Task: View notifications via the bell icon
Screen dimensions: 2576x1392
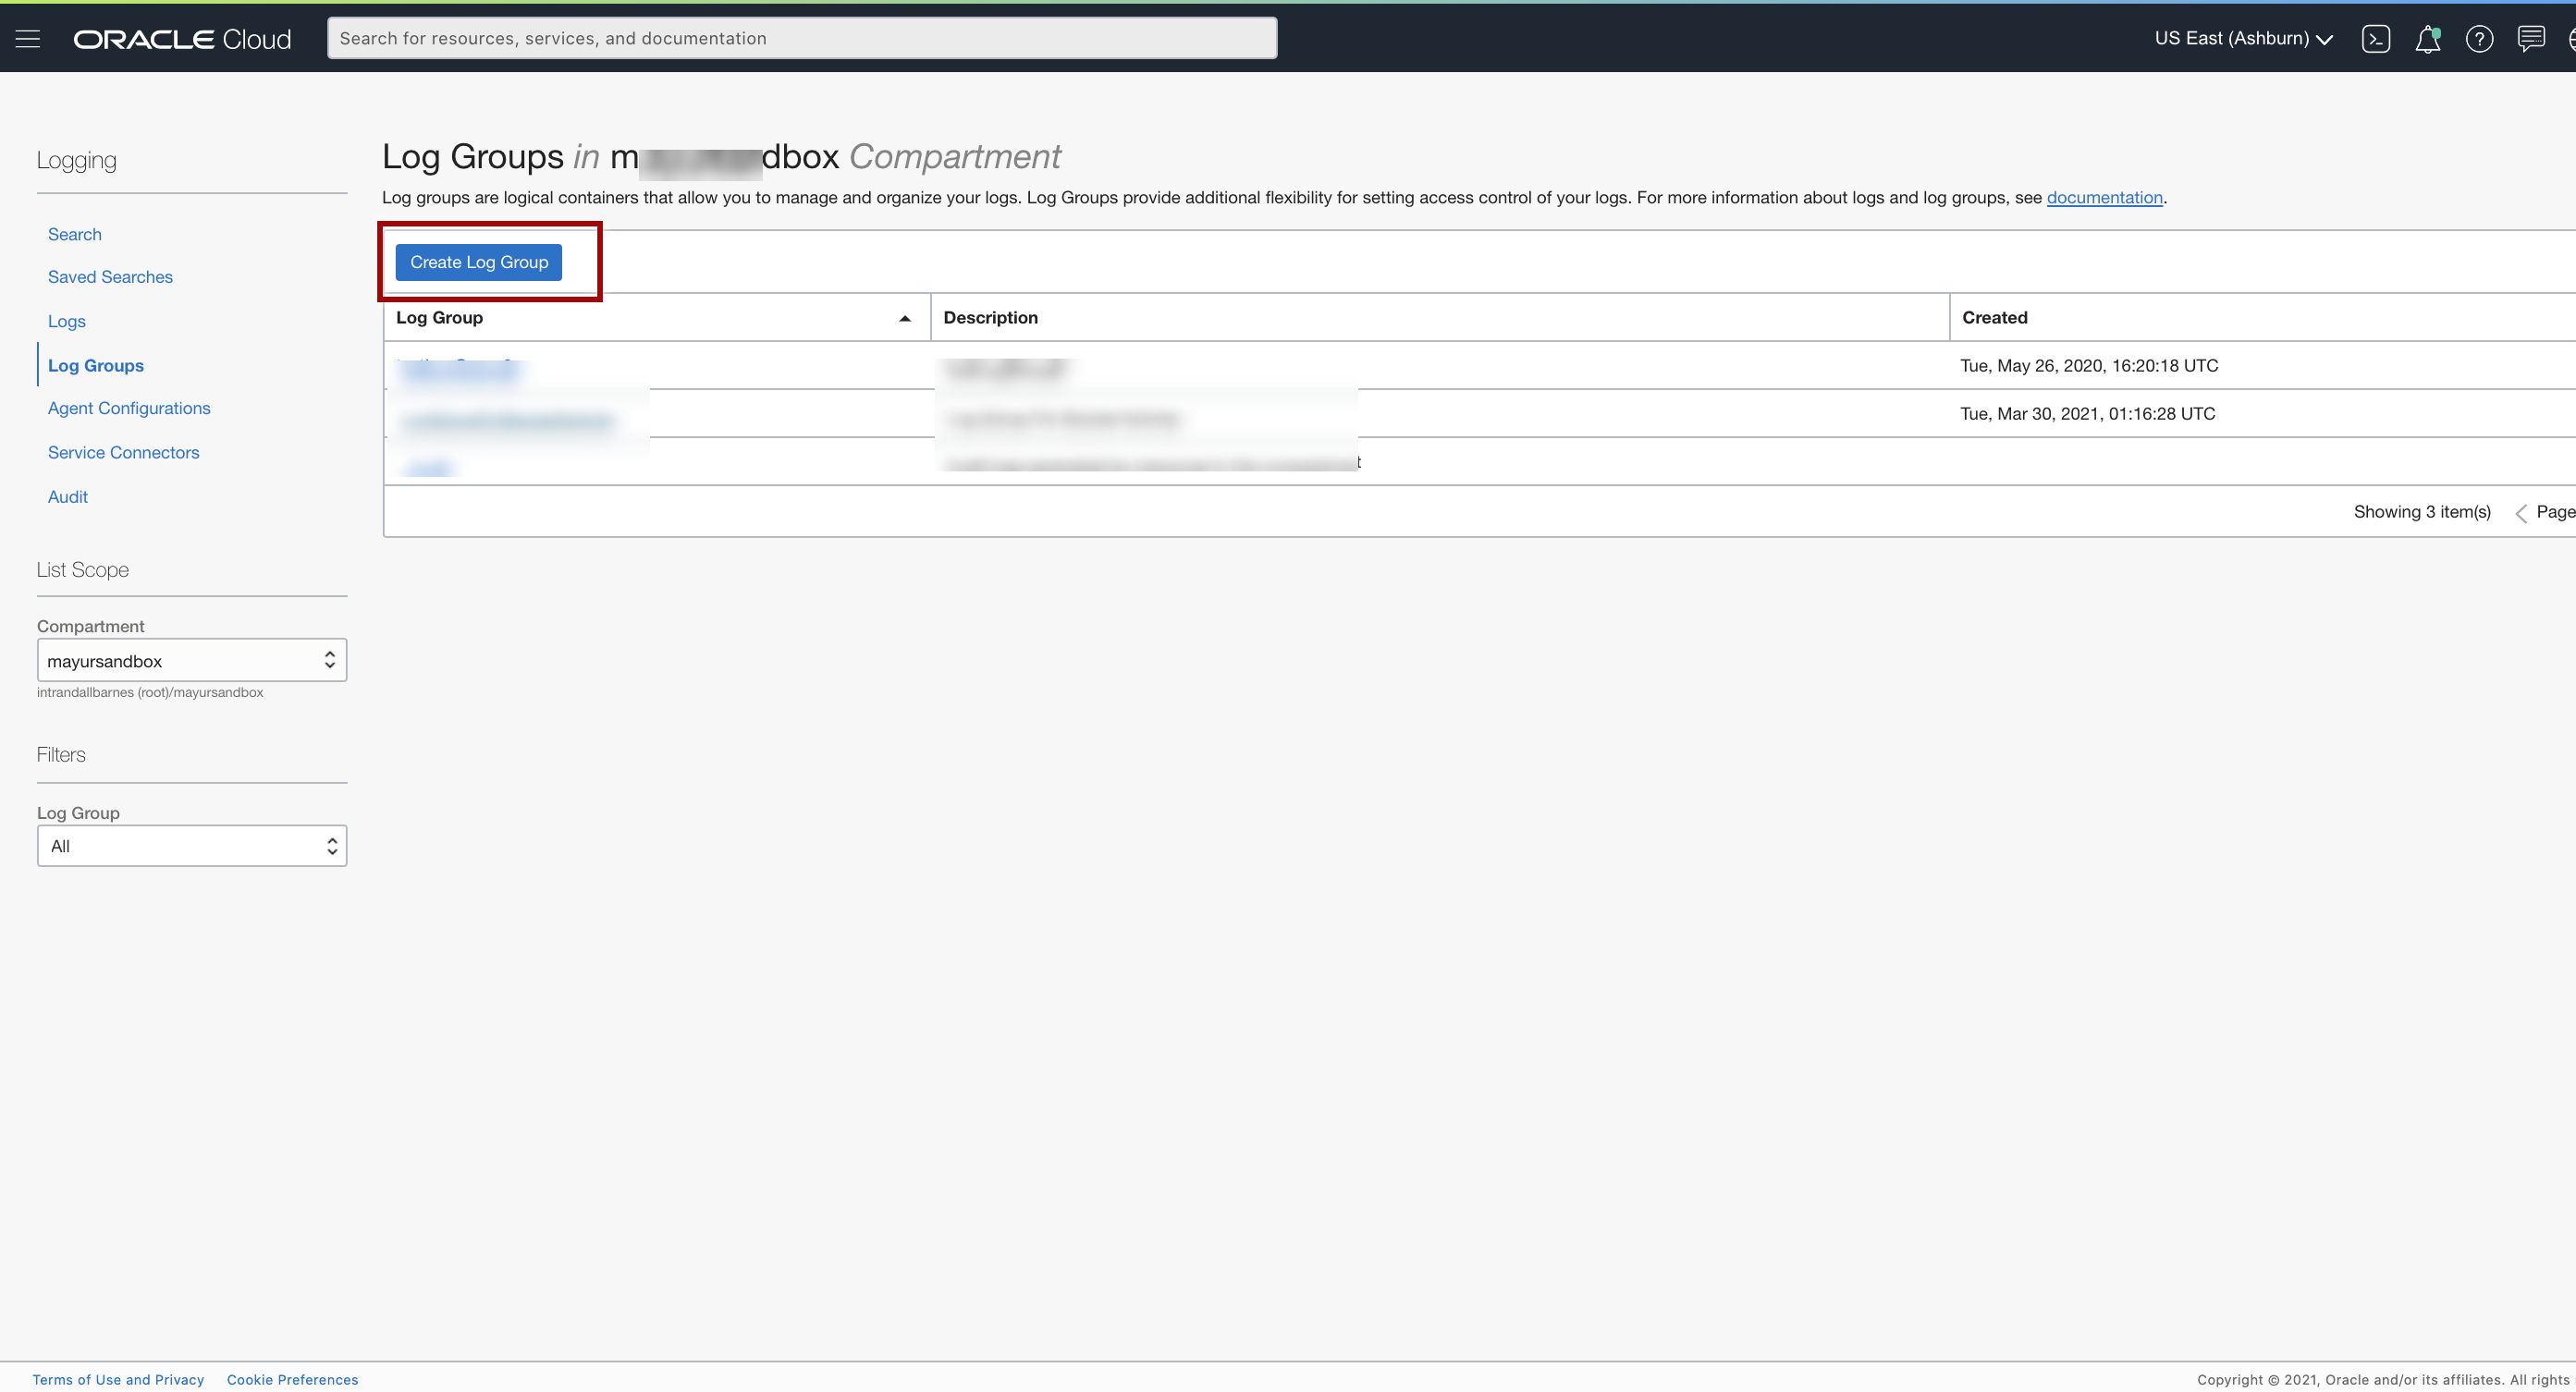Action: click(2428, 38)
